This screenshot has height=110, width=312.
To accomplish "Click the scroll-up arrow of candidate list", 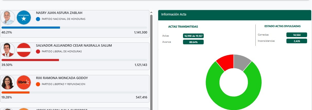I will 151,12.
